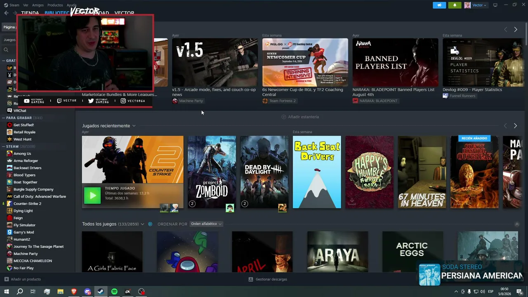Click the plus icon to add a shelf
The image size is (528, 297).
[x=283, y=117]
